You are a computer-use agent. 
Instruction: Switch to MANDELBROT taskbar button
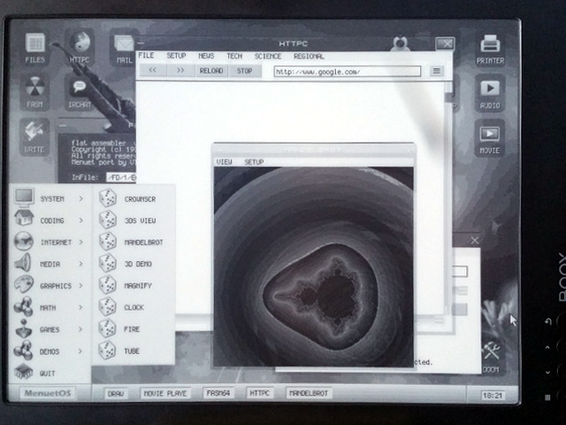(309, 393)
